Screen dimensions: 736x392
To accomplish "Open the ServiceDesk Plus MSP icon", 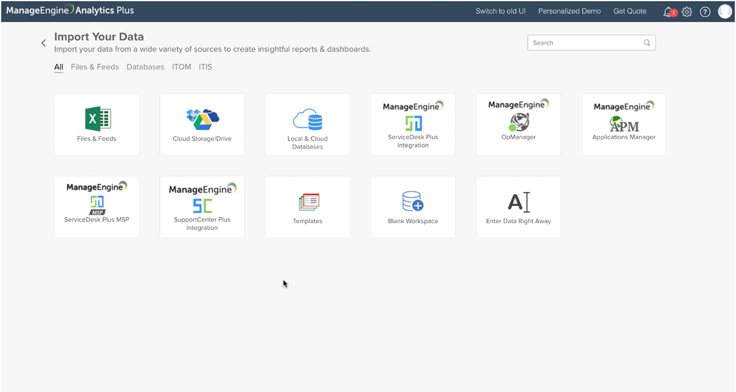I will (x=97, y=205).
